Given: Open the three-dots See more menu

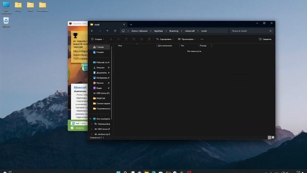Looking at the screenshot, I should (202, 39).
